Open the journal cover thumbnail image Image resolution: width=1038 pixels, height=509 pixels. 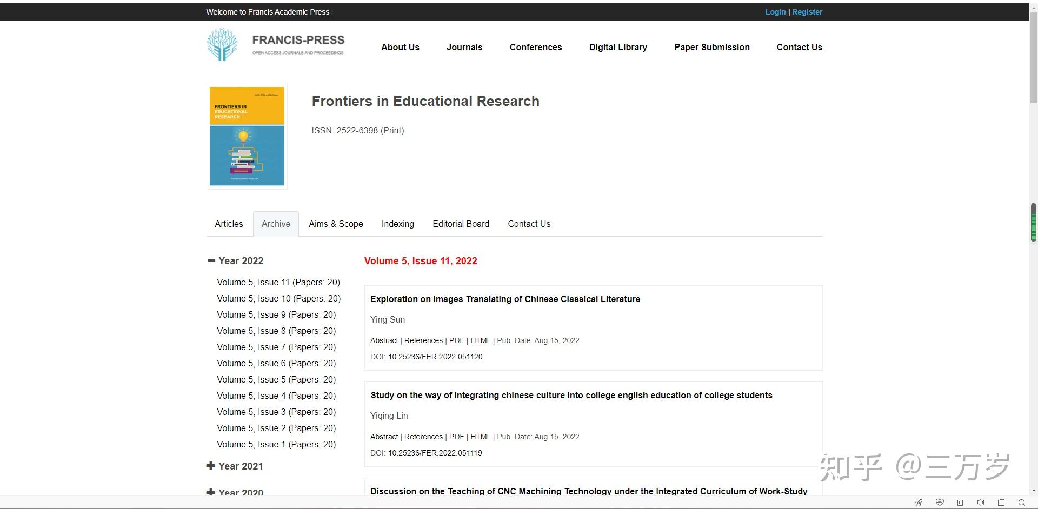(x=247, y=136)
